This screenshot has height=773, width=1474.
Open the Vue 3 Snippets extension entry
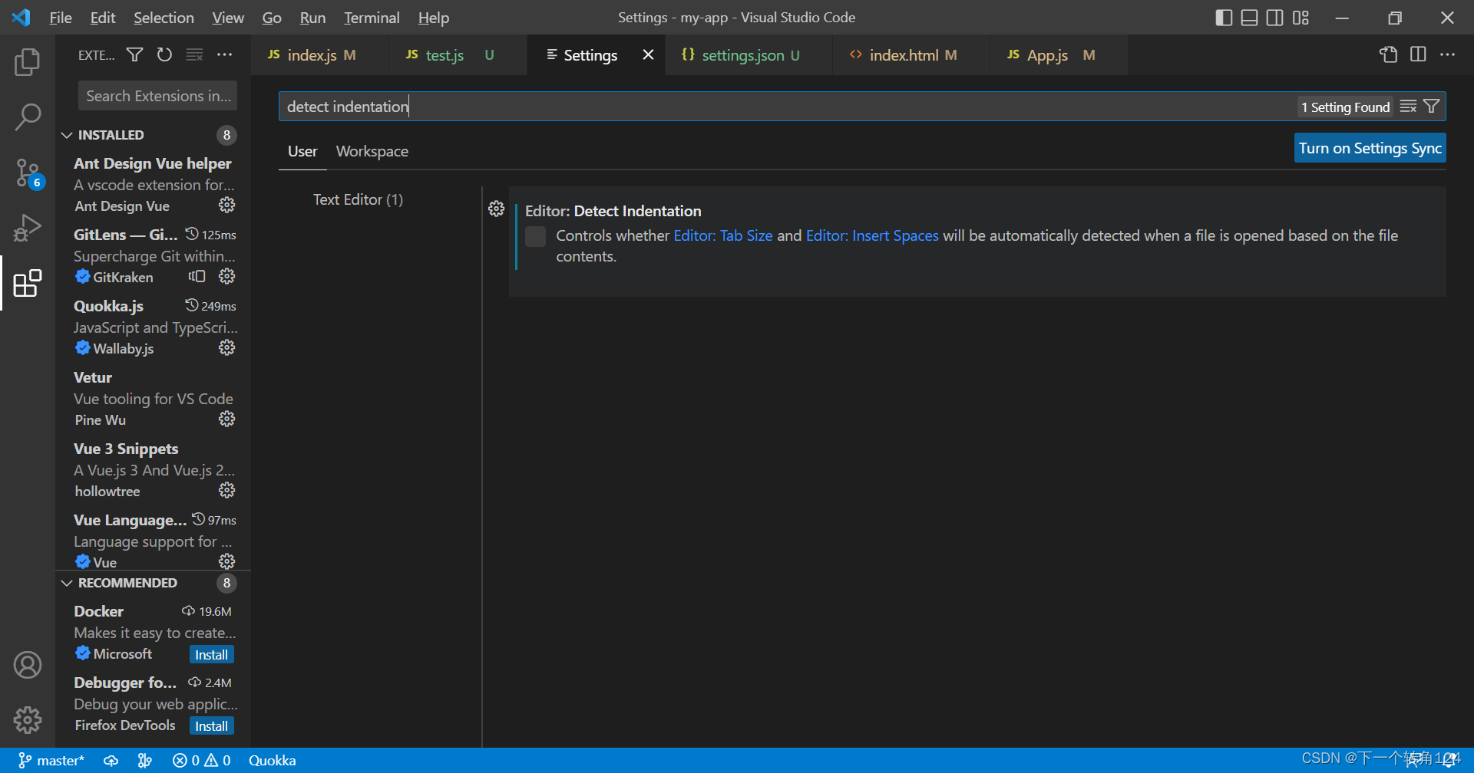[154, 469]
